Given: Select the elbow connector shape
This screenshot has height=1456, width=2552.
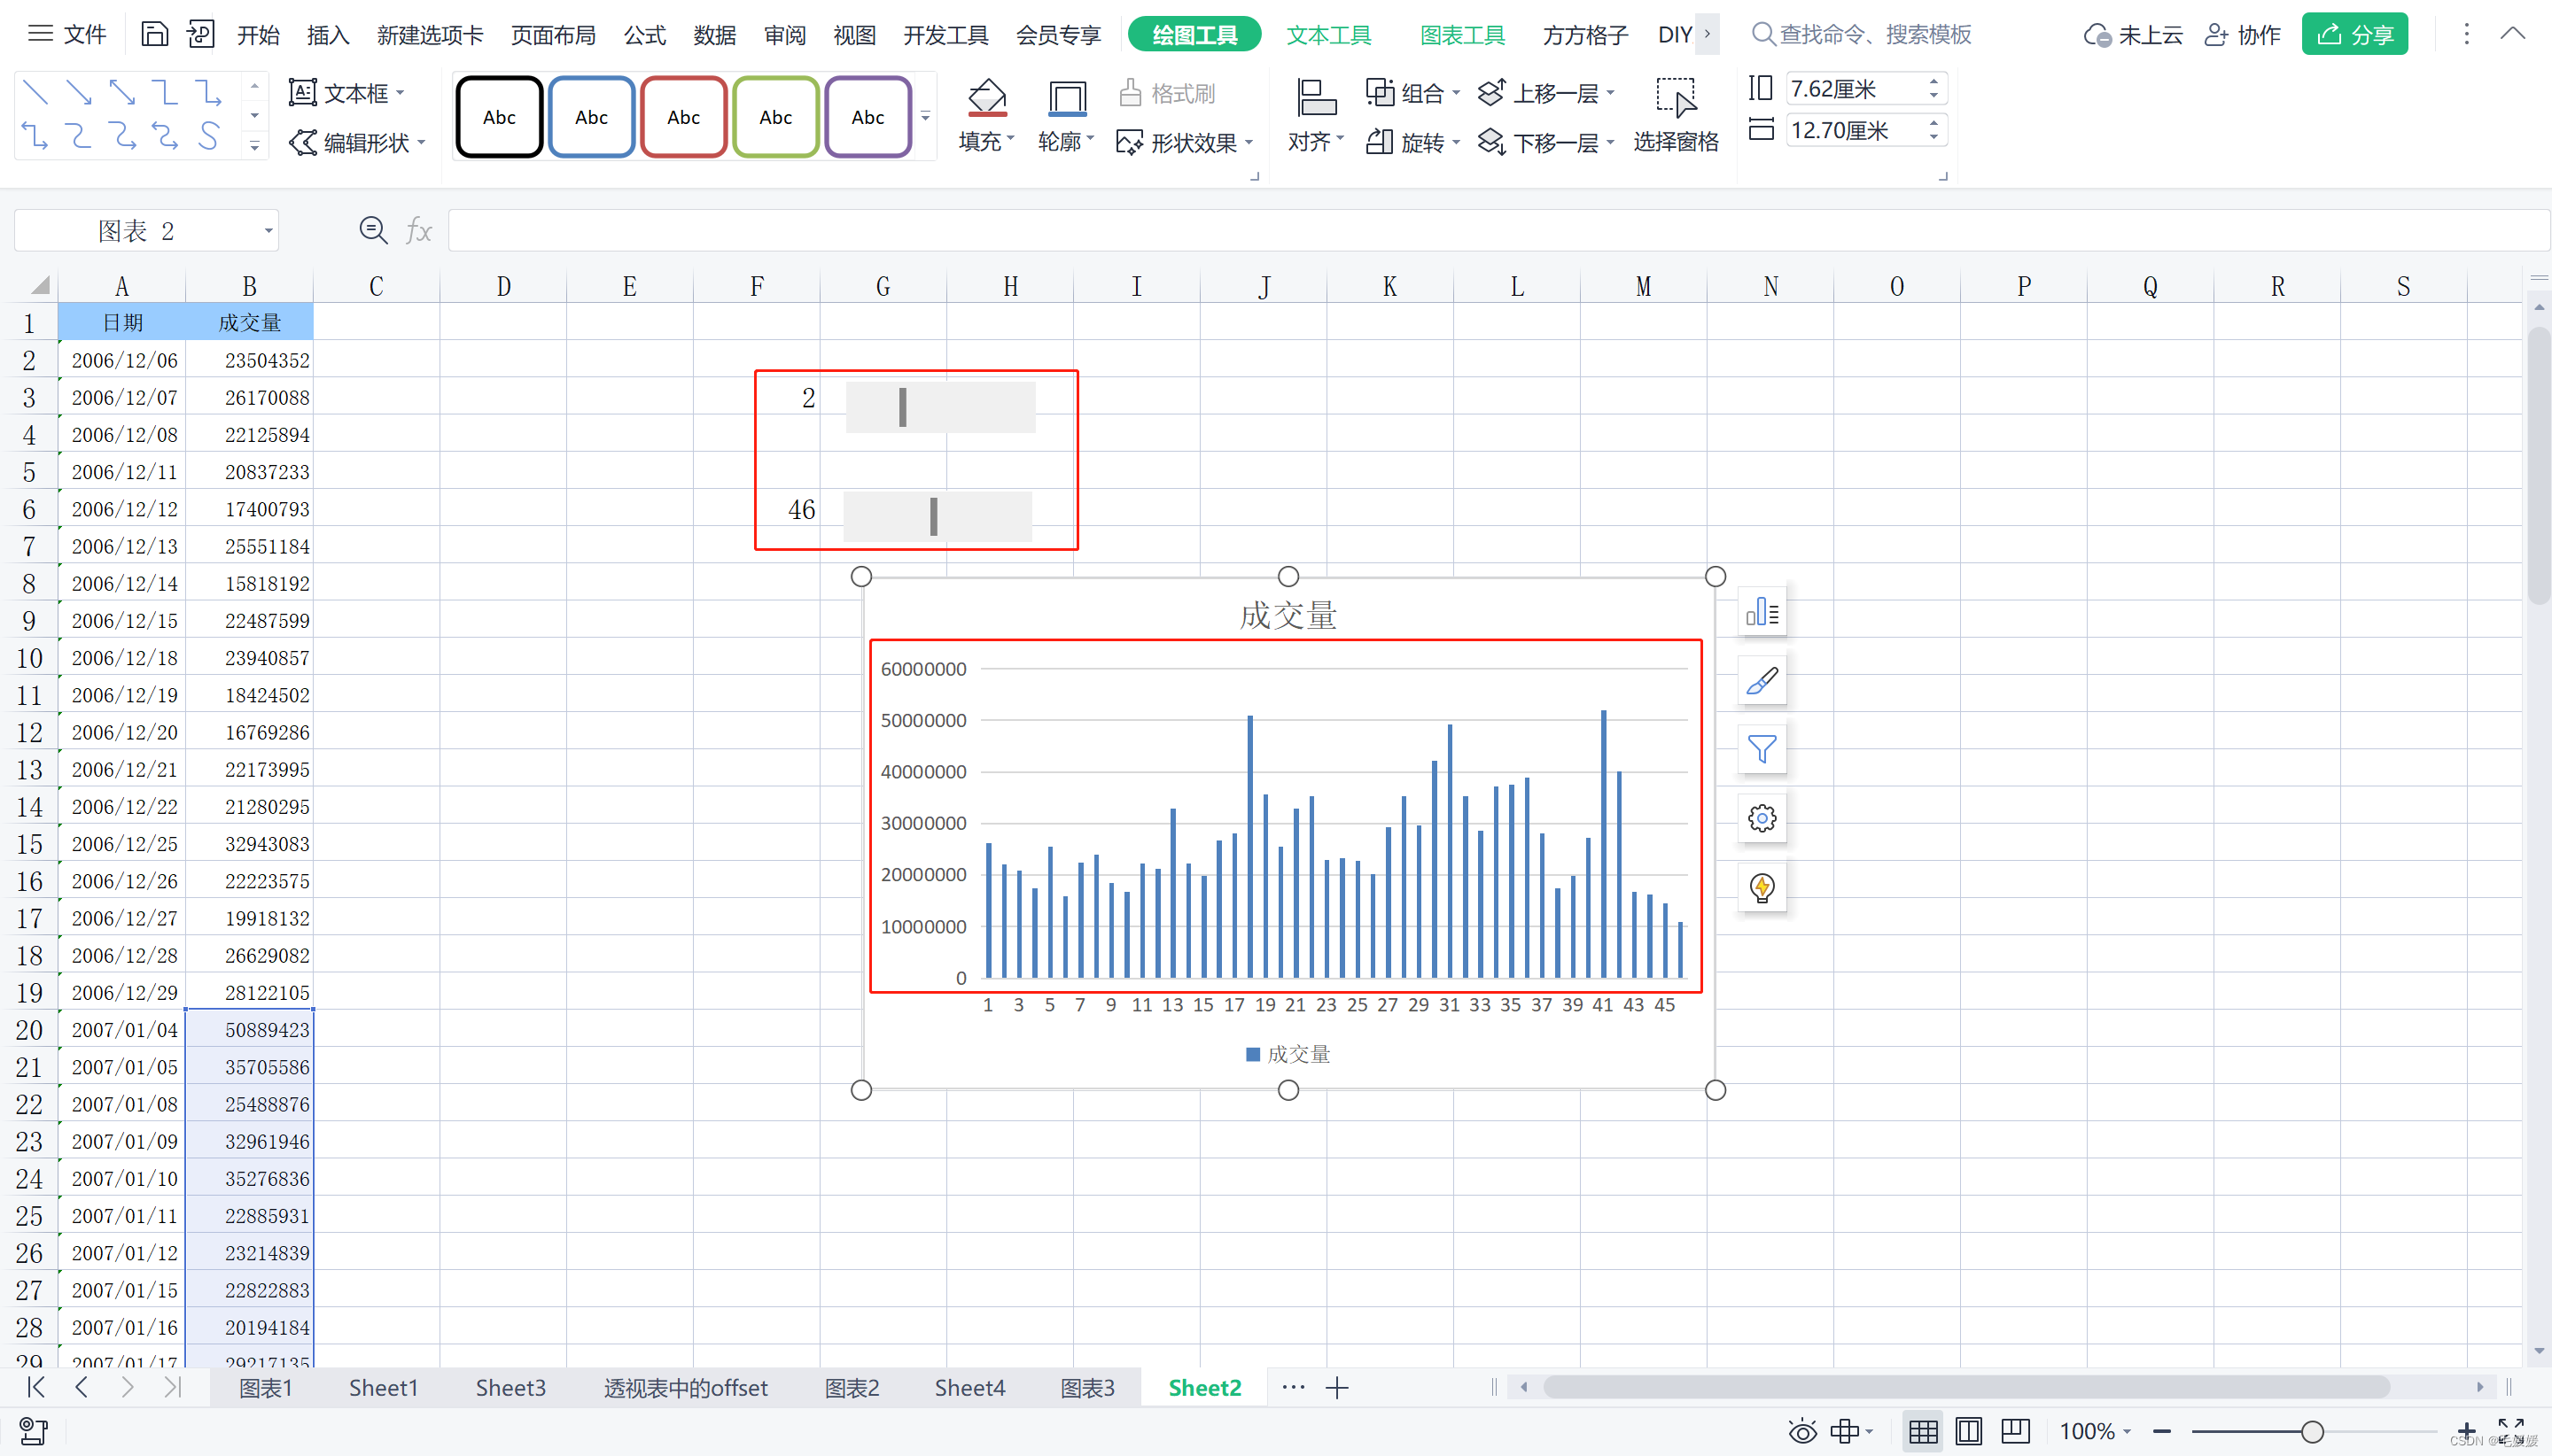Looking at the screenshot, I should click(165, 93).
